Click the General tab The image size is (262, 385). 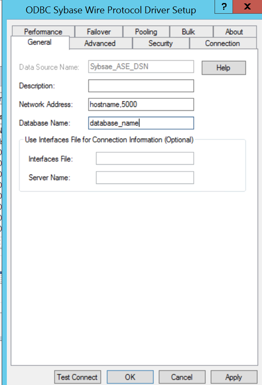point(40,43)
